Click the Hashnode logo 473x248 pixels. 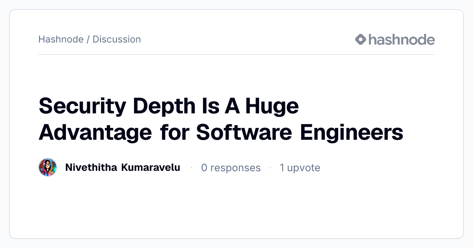pyautogui.click(x=395, y=39)
